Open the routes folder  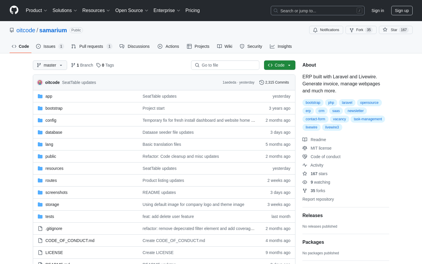(x=51, y=180)
